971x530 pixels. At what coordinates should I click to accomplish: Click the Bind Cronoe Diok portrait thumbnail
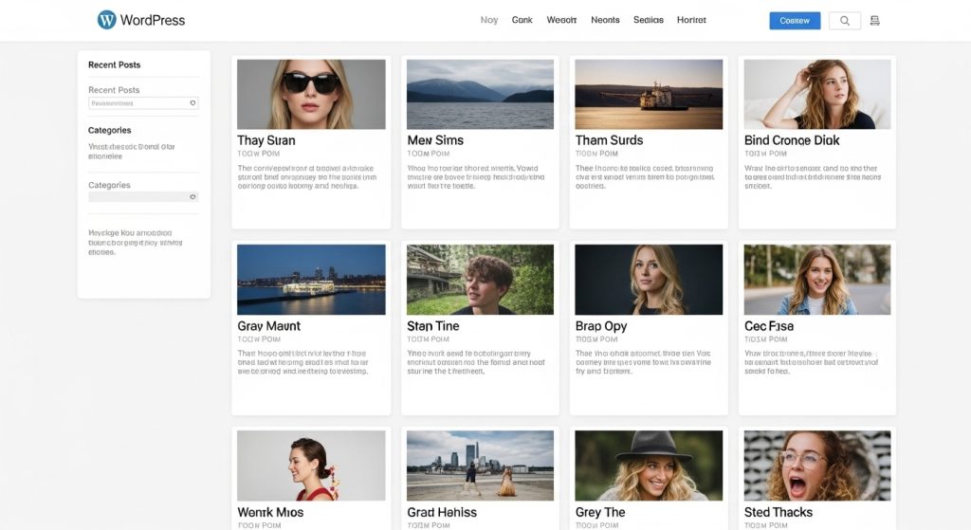tap(817, 94)
